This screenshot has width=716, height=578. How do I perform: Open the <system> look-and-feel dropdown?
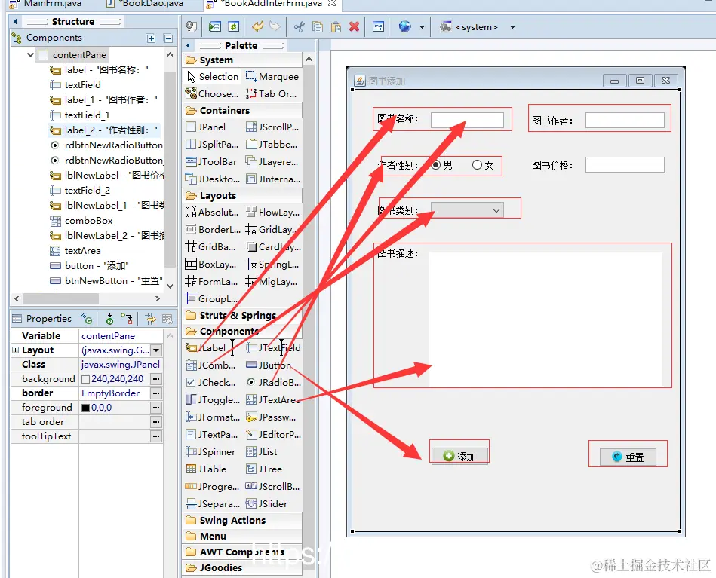pos(512,27)
